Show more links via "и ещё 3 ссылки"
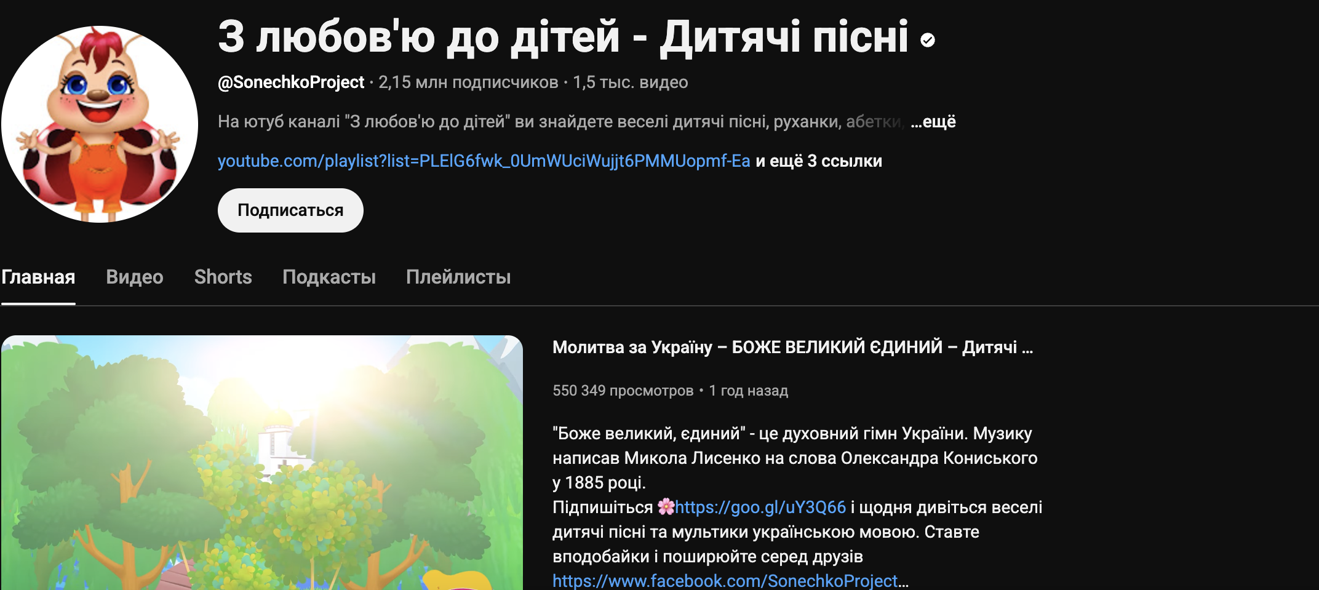The height and width of the screenshot is (590, 1319). point(819,161)
